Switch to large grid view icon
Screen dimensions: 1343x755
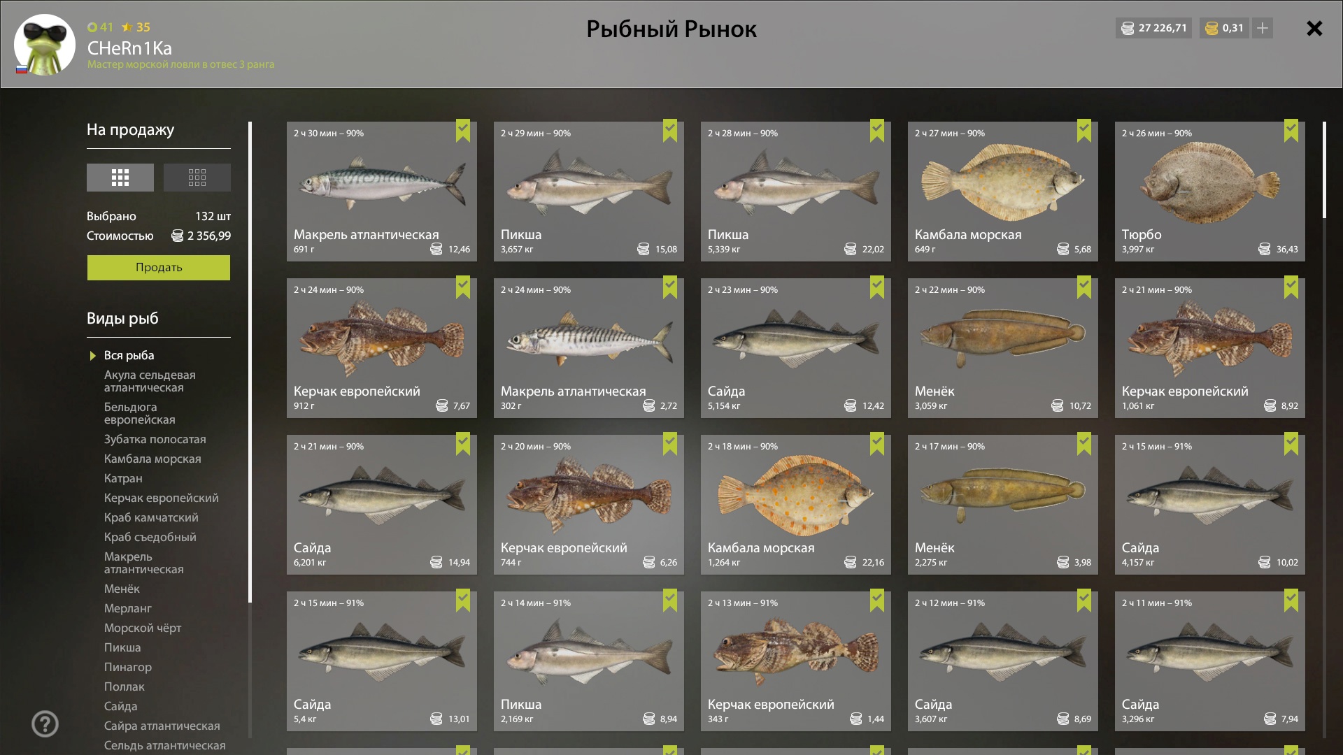(x=120, y=178)
